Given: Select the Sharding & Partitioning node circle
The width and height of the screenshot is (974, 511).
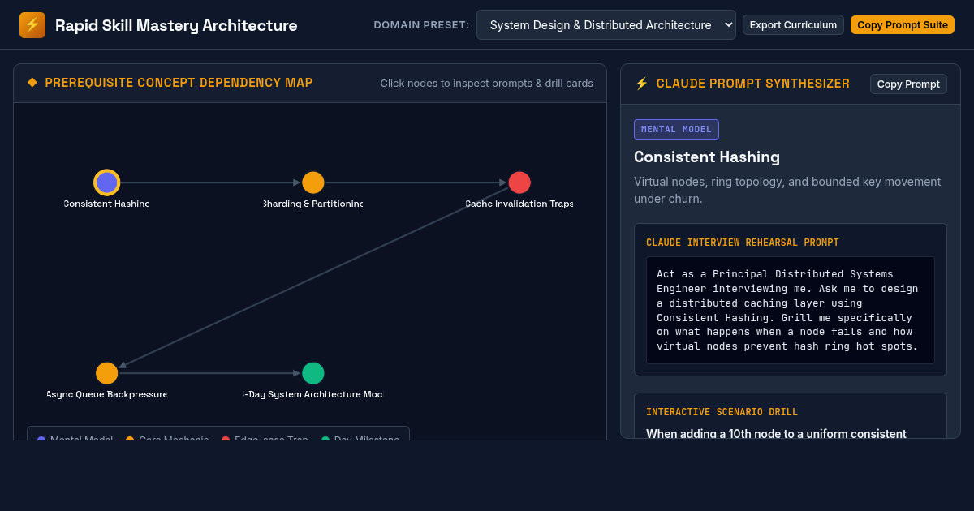Looking at the screenshot, I should pyautogui.click(x=313, y=182).
